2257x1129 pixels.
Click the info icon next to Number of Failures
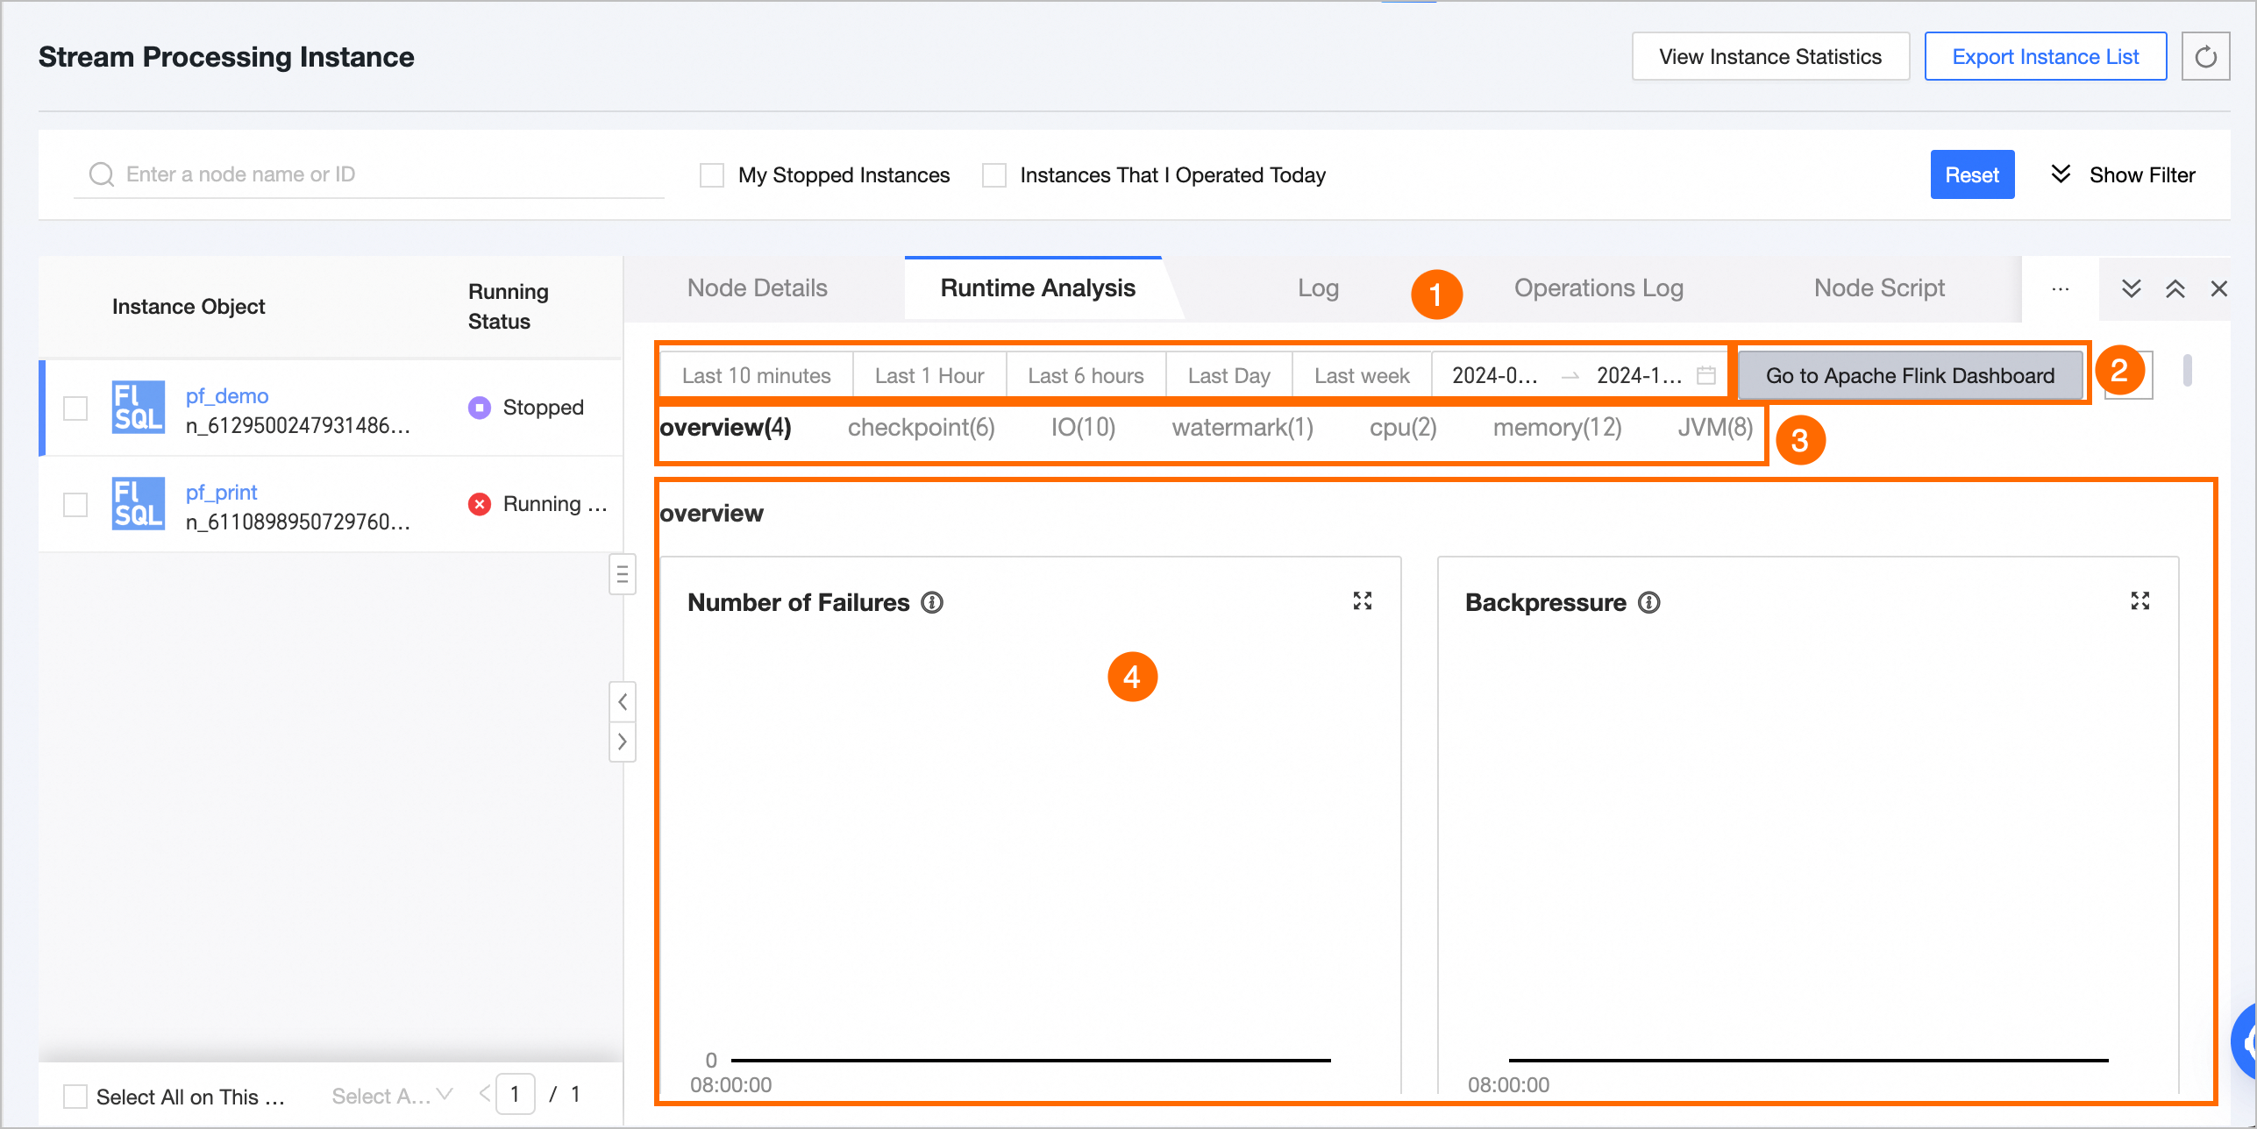point(932,603)
